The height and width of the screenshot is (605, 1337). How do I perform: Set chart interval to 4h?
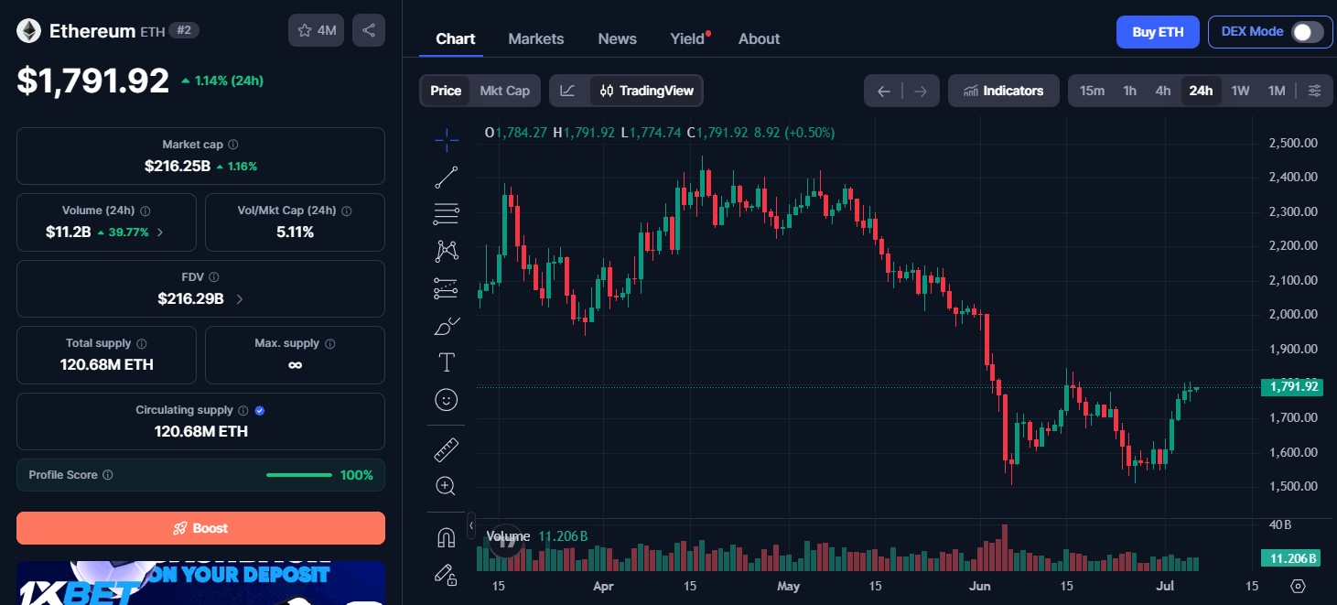[1163, 91]
